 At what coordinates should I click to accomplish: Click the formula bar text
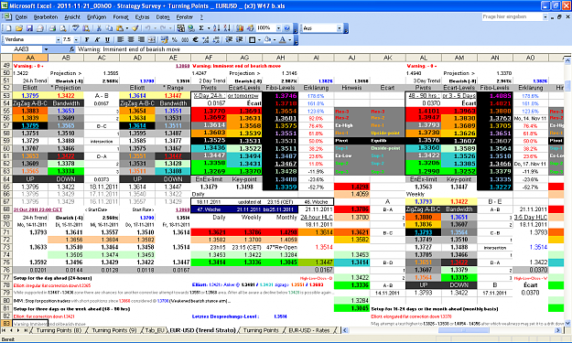pos(128,49)
